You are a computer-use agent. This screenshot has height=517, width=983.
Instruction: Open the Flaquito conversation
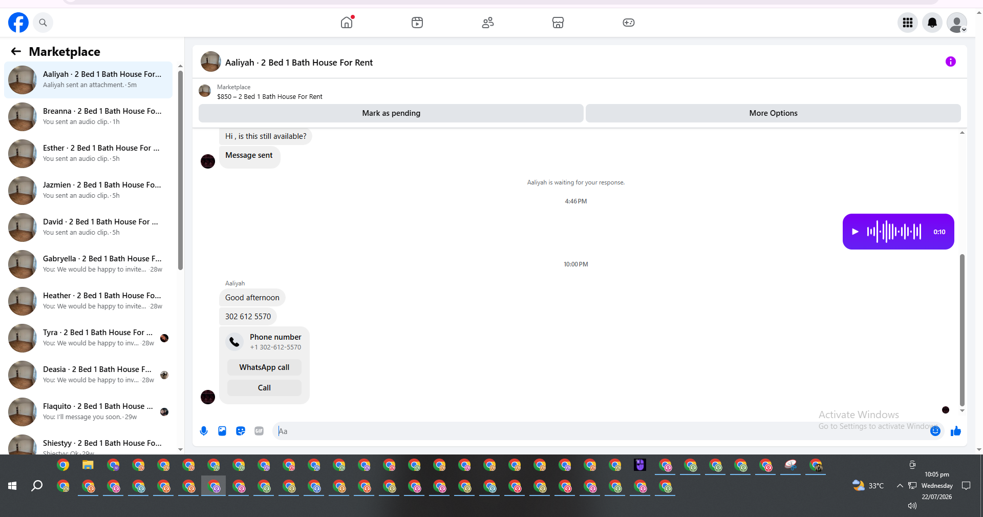[x=88, y=411]
